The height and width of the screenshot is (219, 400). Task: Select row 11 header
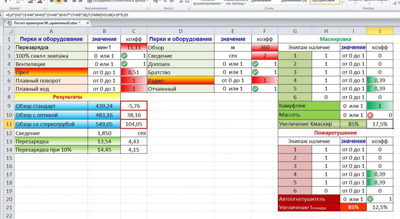pyautogui.click(x=9, y=124)
